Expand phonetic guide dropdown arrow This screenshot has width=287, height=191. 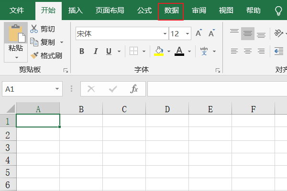pos(214,52)
